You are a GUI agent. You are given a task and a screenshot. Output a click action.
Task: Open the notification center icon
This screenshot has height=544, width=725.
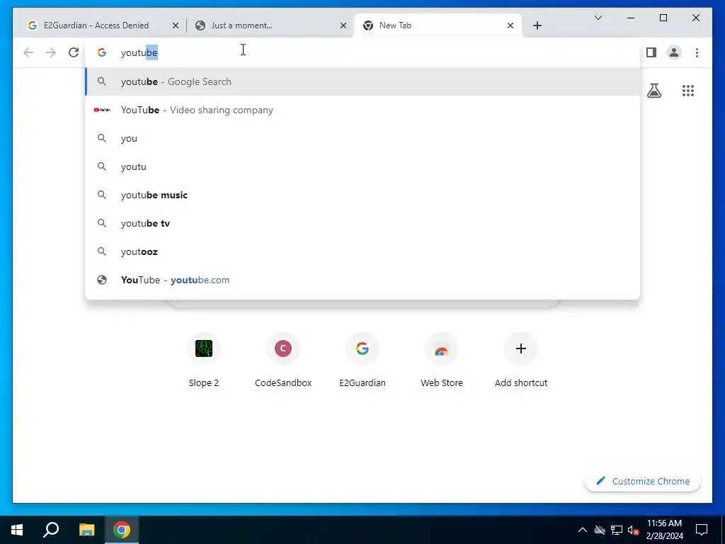[702, 530]
